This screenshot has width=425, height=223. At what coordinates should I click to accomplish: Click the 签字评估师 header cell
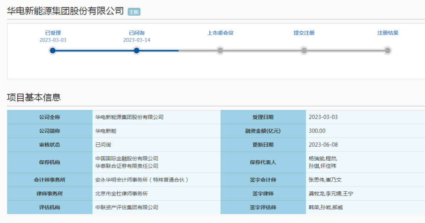tap(263, 207)
